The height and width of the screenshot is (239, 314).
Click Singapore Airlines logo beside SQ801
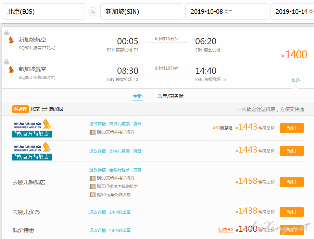(11, 40)
